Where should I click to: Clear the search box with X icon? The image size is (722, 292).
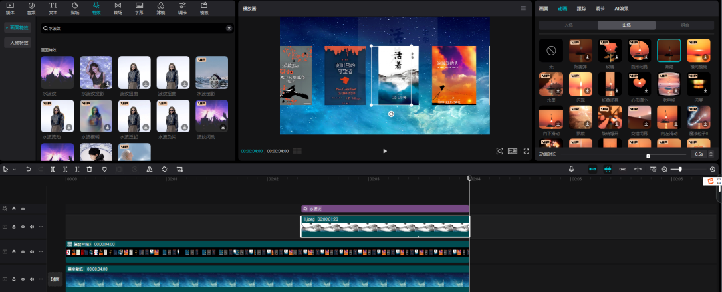(x=229, y=29)
